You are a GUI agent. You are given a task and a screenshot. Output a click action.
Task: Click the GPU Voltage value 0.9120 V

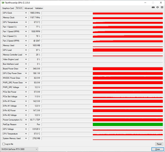coord(35,129)
